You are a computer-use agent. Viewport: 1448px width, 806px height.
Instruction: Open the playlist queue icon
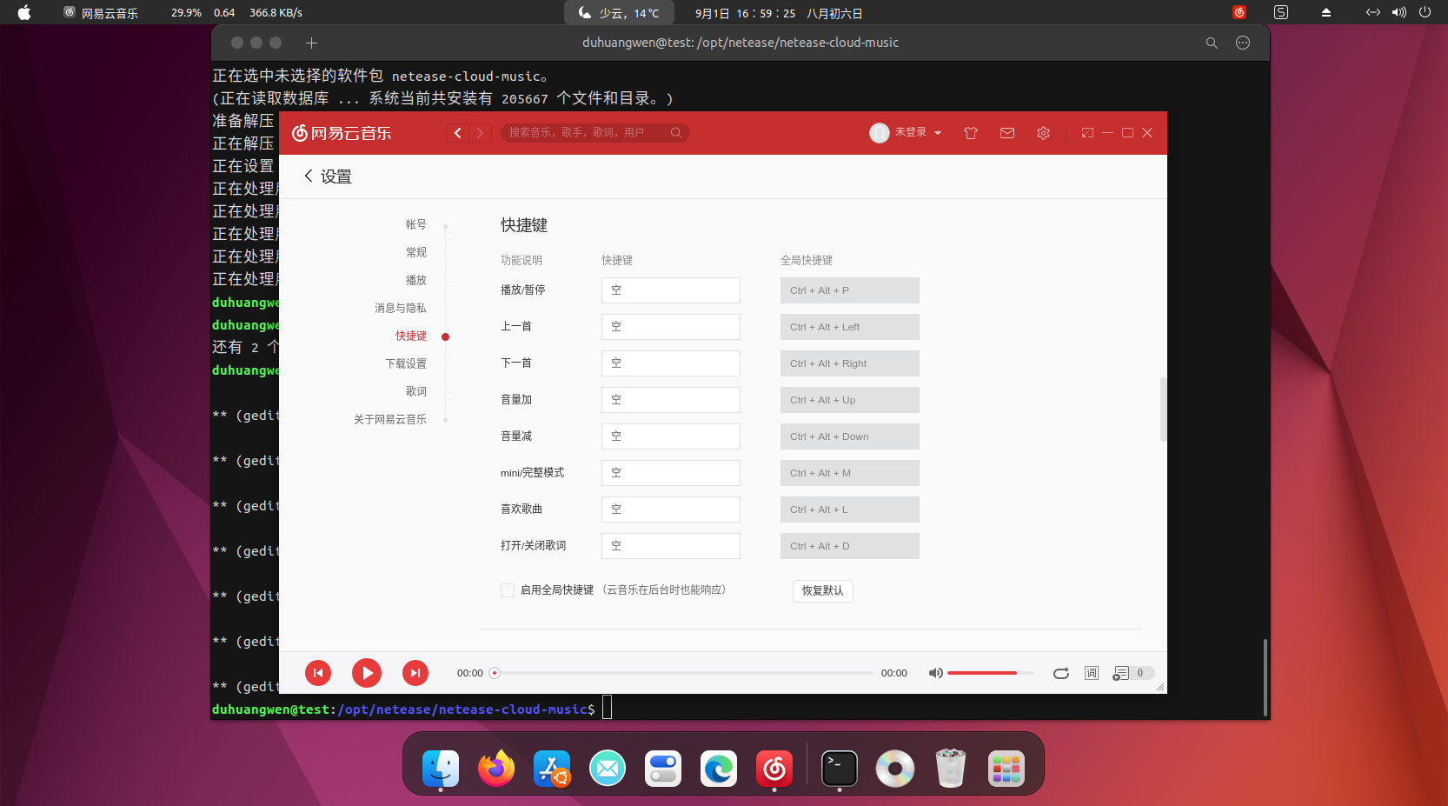1121,673
